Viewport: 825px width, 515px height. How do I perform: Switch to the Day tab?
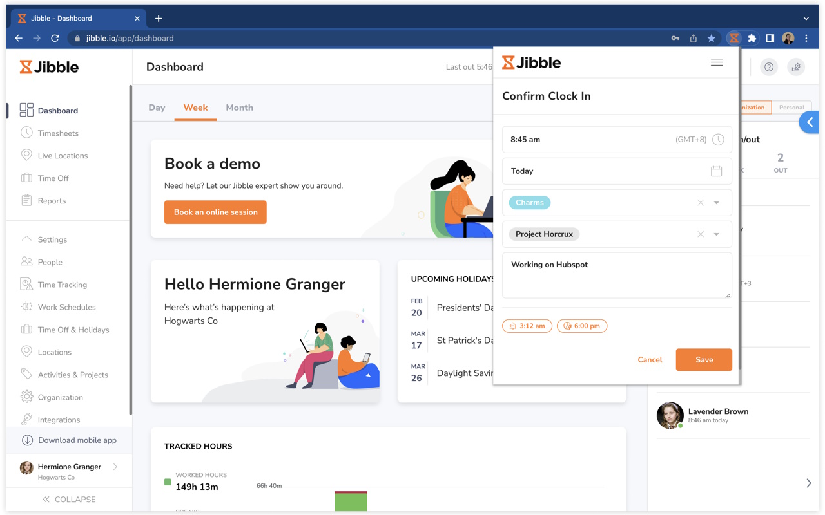click(x=157, y=108)
